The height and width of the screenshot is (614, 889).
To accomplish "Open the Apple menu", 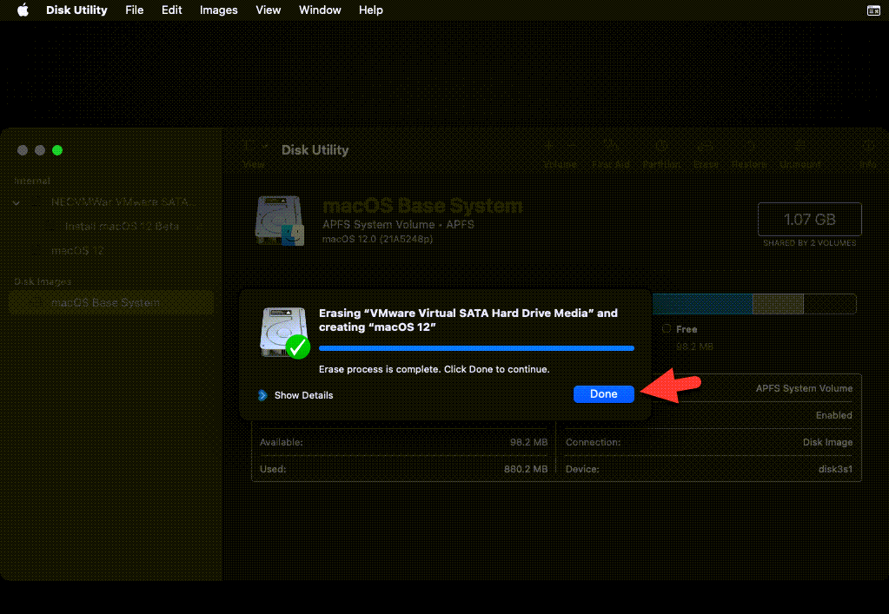I will [23, 10].
